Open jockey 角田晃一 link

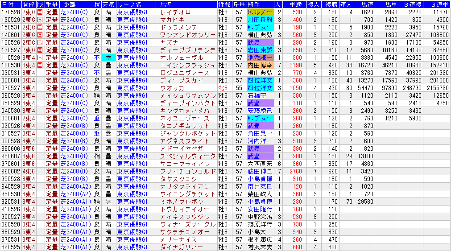point(260,133)
